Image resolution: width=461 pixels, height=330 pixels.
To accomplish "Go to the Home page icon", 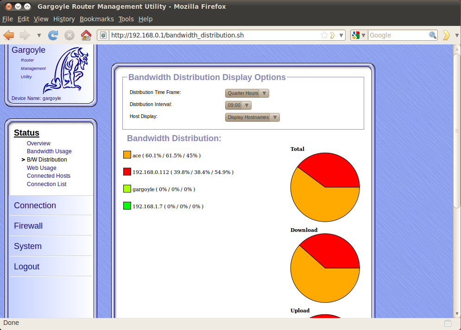I will tap(86, 35).
